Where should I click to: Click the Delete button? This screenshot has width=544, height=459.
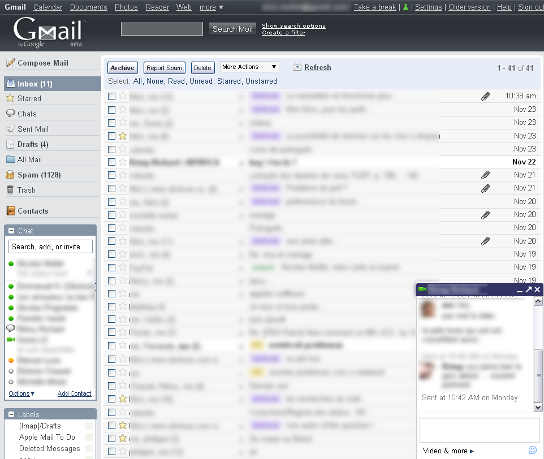(202, 68)
